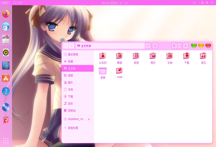
Task: Open the hamburger main menu
Action: 185,46
